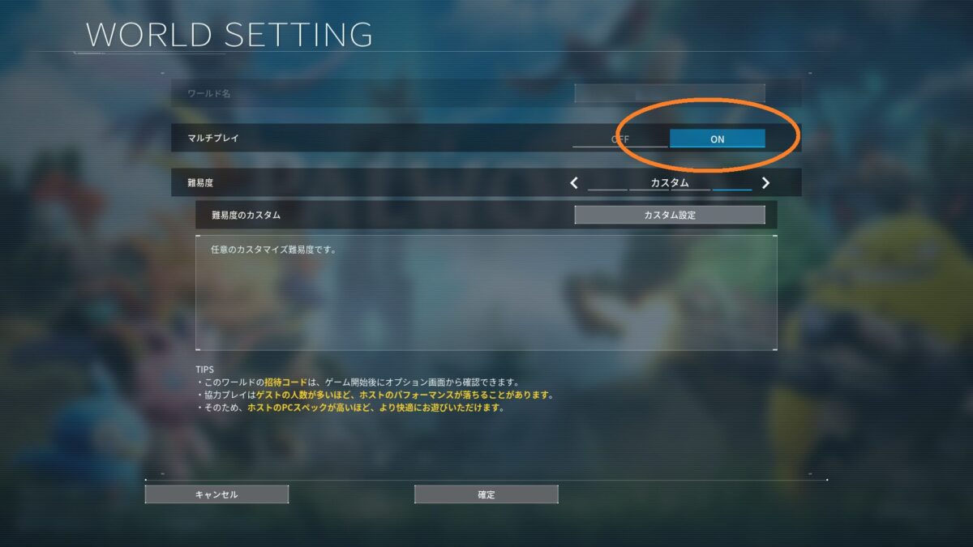Click the third difficulty segment under カスタム
The image size is (973, 547).
[691, 190]
